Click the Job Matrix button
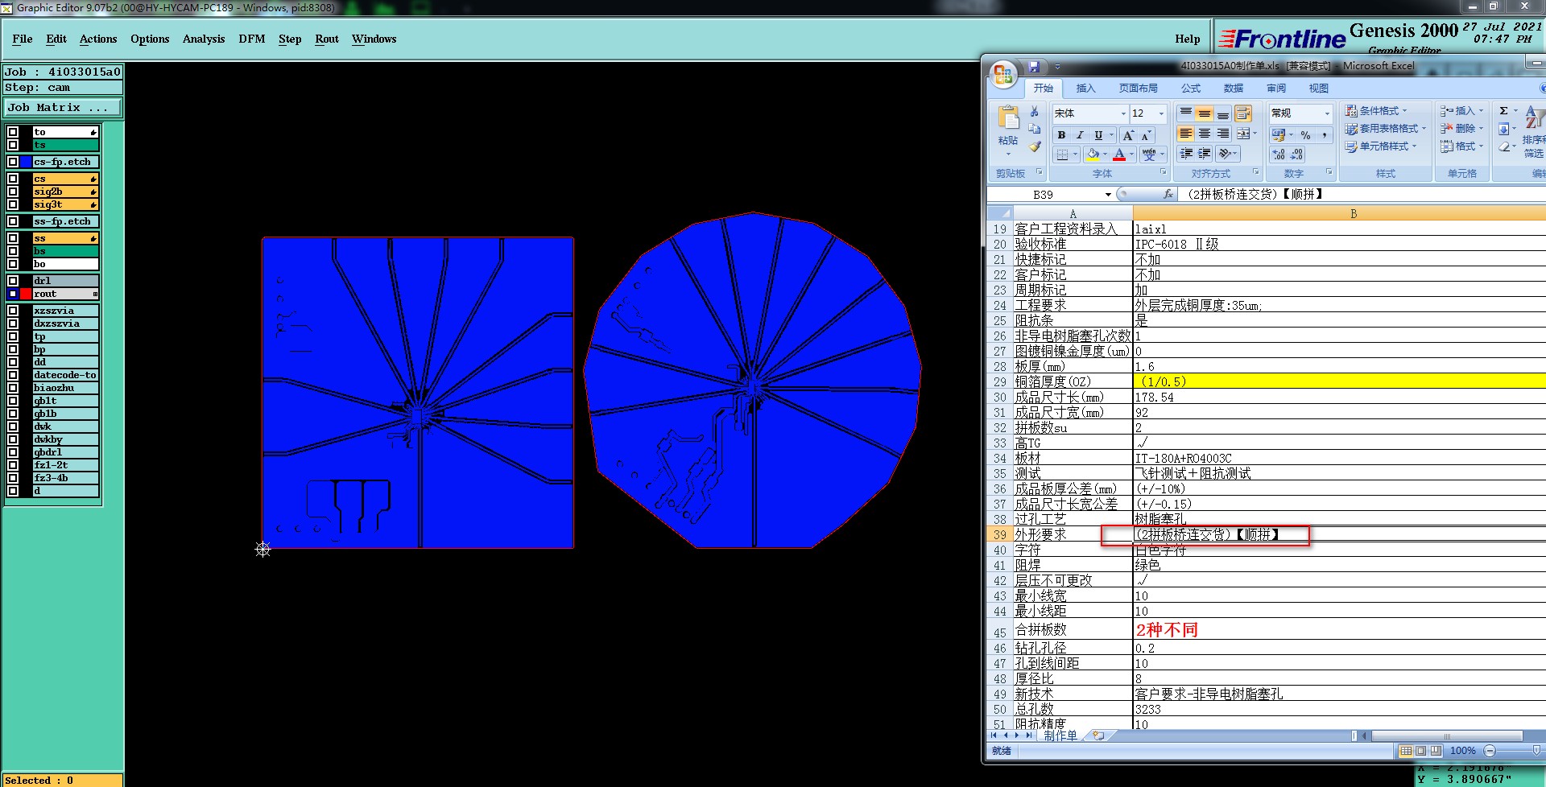 click(63, 107)
